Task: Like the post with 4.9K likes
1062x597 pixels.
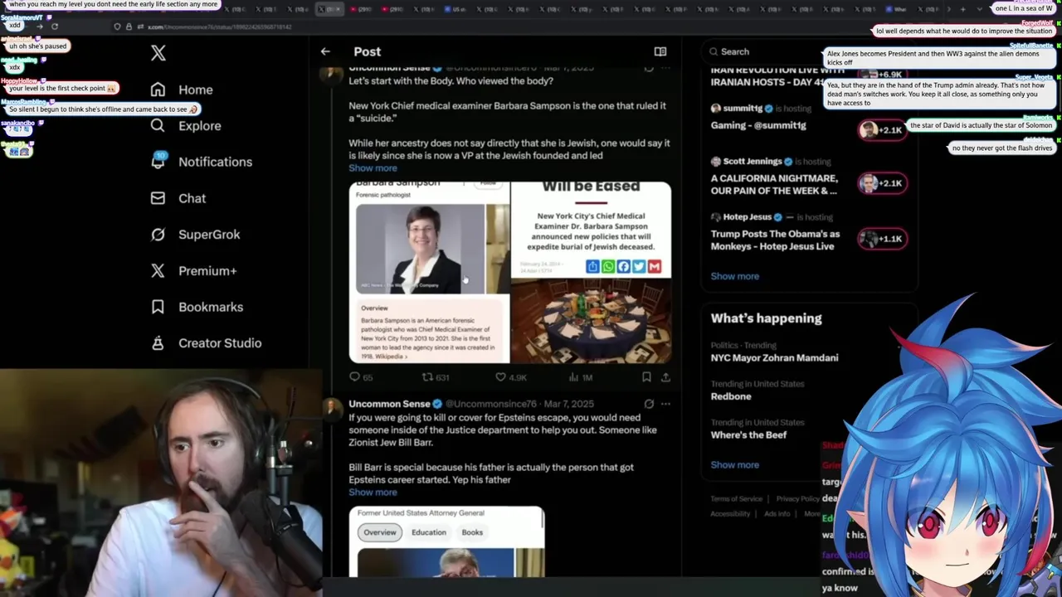Action: (511, 377)
